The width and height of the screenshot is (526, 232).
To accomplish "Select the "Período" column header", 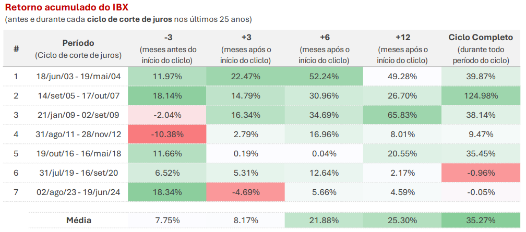I will click(x=78, y=43).
